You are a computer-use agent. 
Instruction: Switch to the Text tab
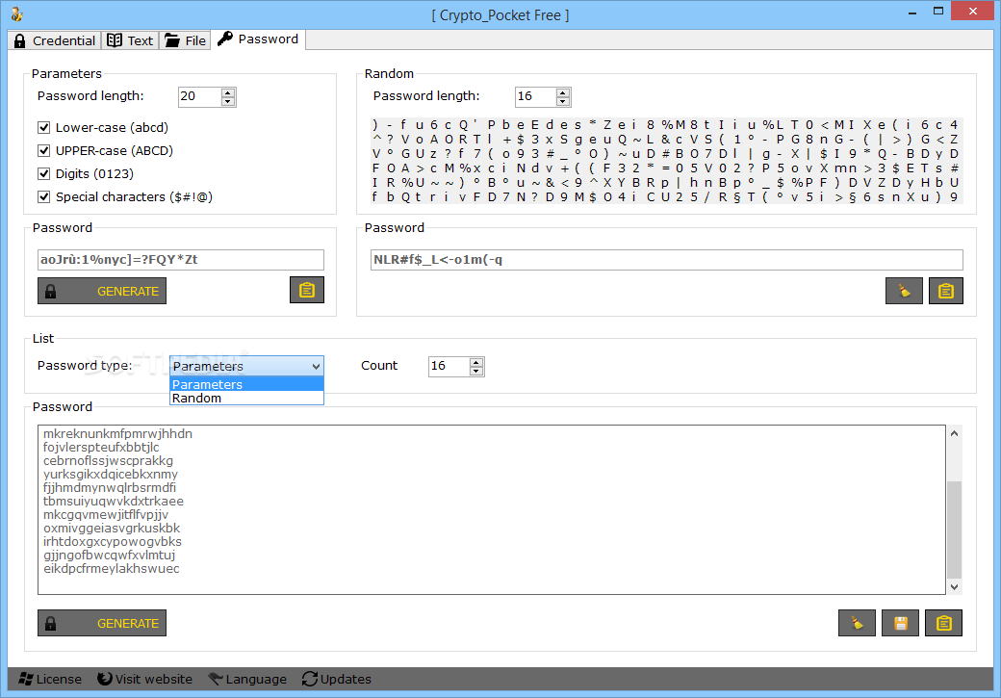coord(130,40)
